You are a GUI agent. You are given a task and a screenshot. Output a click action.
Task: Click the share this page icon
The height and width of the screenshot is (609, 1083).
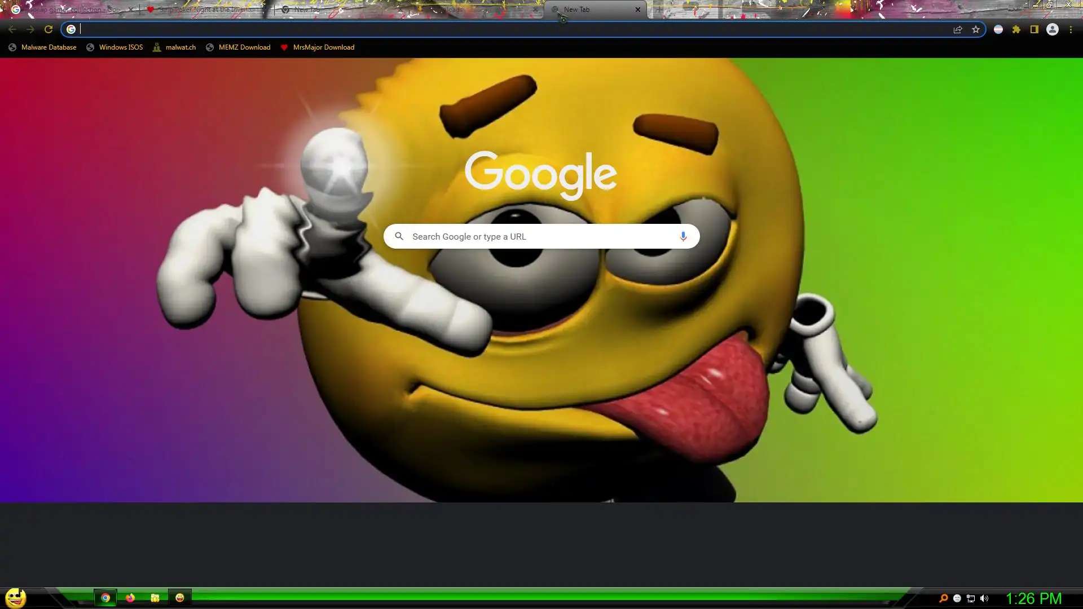[958, 29]
